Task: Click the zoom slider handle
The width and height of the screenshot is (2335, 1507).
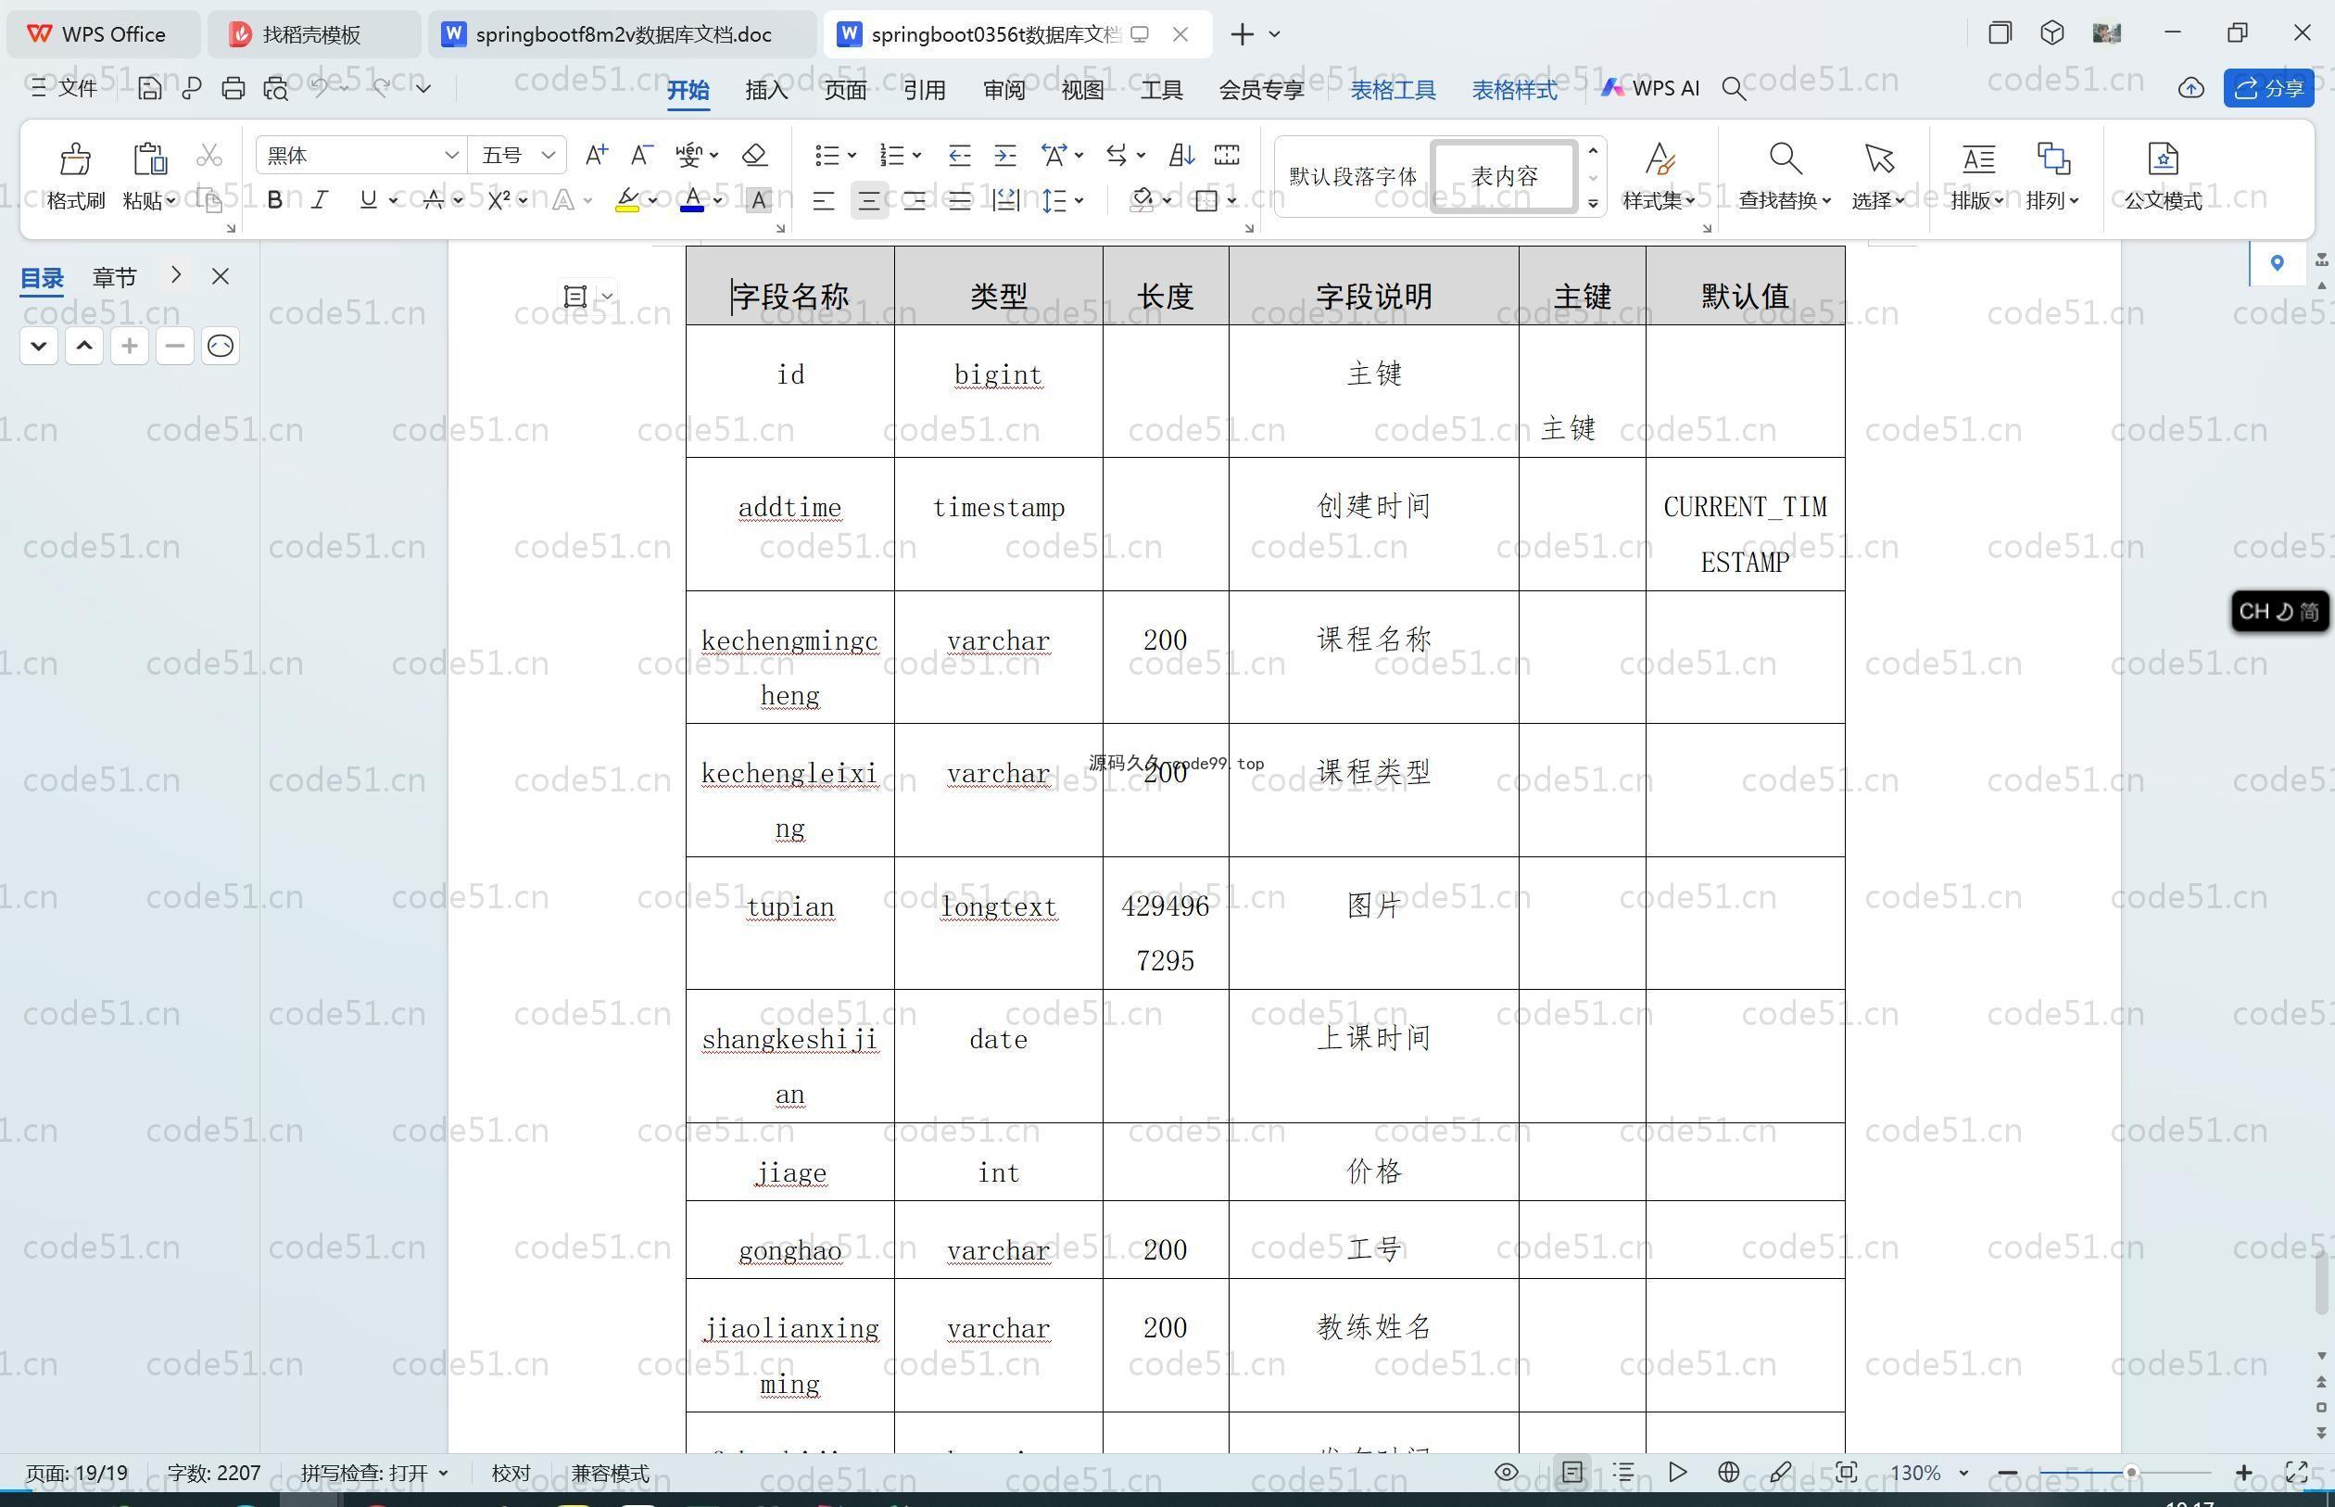Action: click(x=2130, y=1472)
